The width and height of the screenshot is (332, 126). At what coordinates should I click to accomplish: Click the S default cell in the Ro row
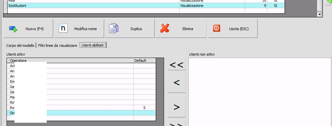[x=145, y=108]
